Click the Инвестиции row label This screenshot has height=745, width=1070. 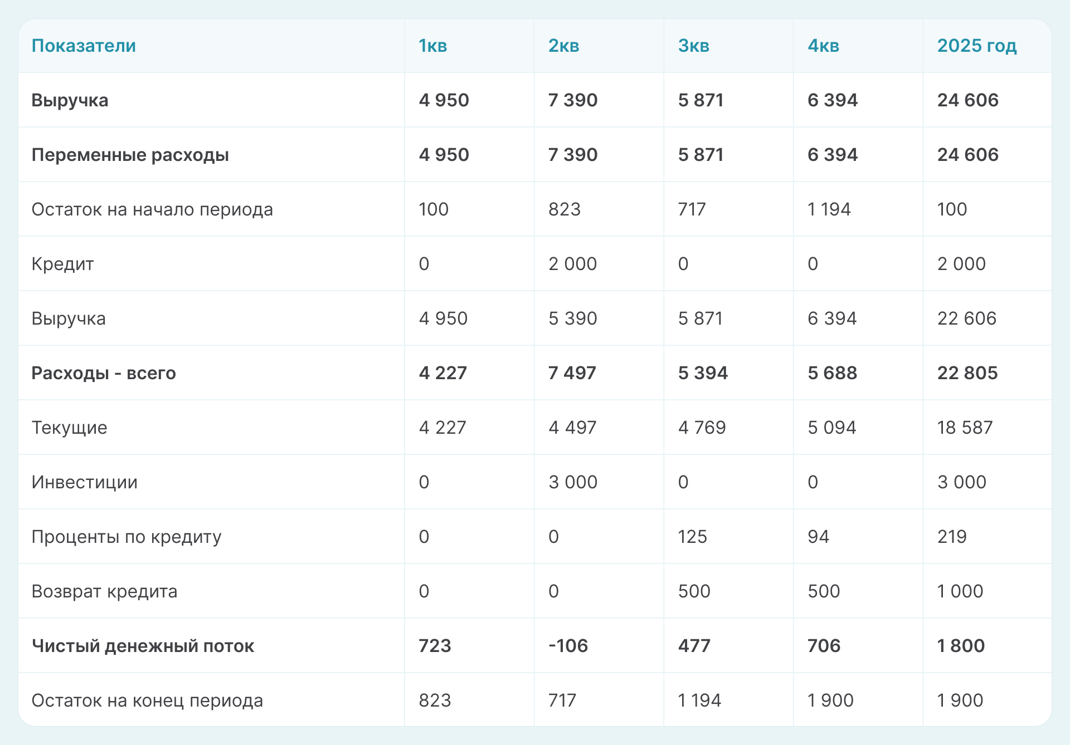[84, 482]
